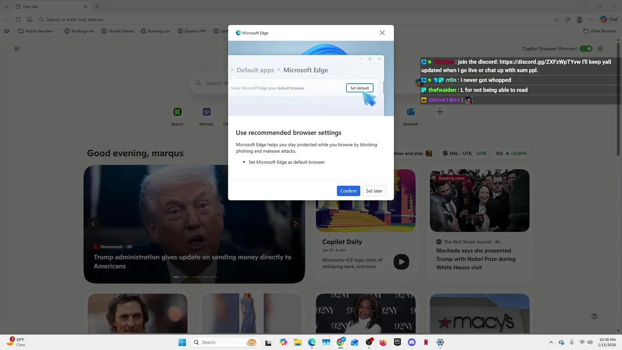Open Settings gear on taskbar
Viewport: 622px width, 350px height.
440,342
